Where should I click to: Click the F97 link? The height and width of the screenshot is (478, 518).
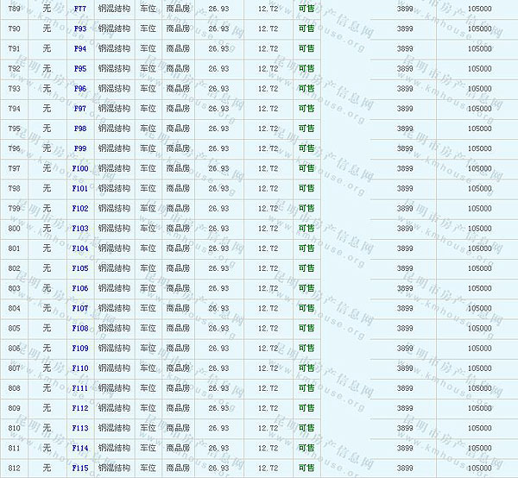click(x=80, y=109)
